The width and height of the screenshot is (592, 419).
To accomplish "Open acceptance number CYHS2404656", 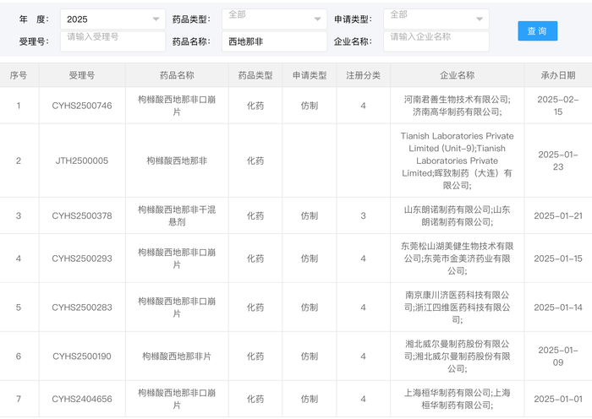I will point(81,399).
